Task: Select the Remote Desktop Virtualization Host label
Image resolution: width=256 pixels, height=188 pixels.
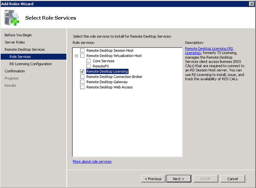Action: 114,56
